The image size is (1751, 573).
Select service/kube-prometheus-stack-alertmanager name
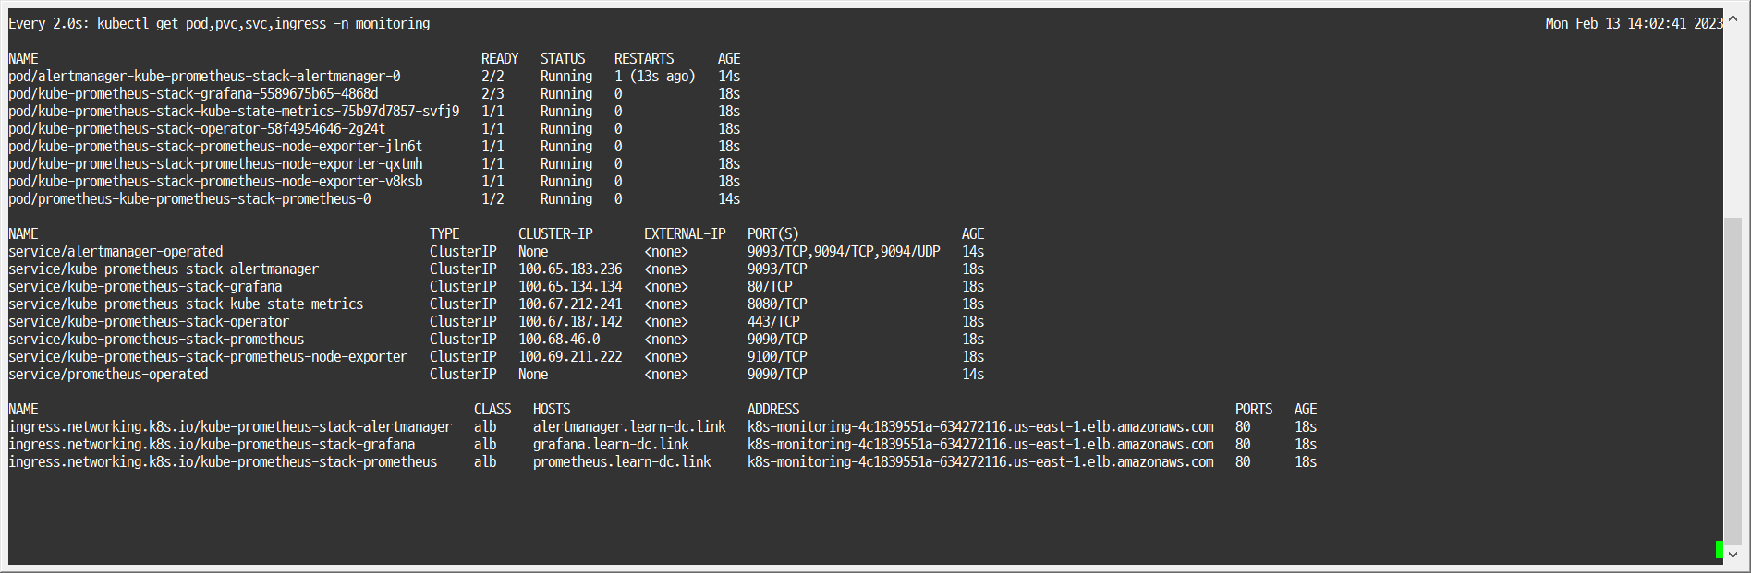[x=164, y=269]
